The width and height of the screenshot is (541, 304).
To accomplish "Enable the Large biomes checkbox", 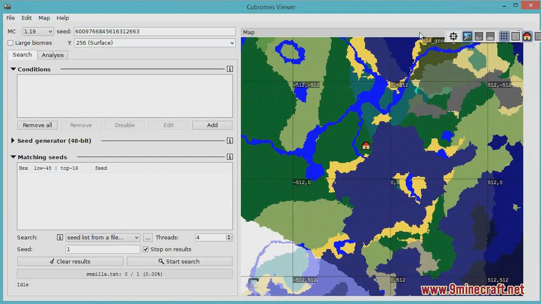I will coord(11,43).
